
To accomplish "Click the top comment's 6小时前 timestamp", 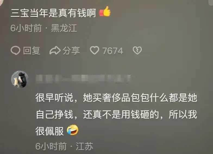I will [x=26, y=28].
